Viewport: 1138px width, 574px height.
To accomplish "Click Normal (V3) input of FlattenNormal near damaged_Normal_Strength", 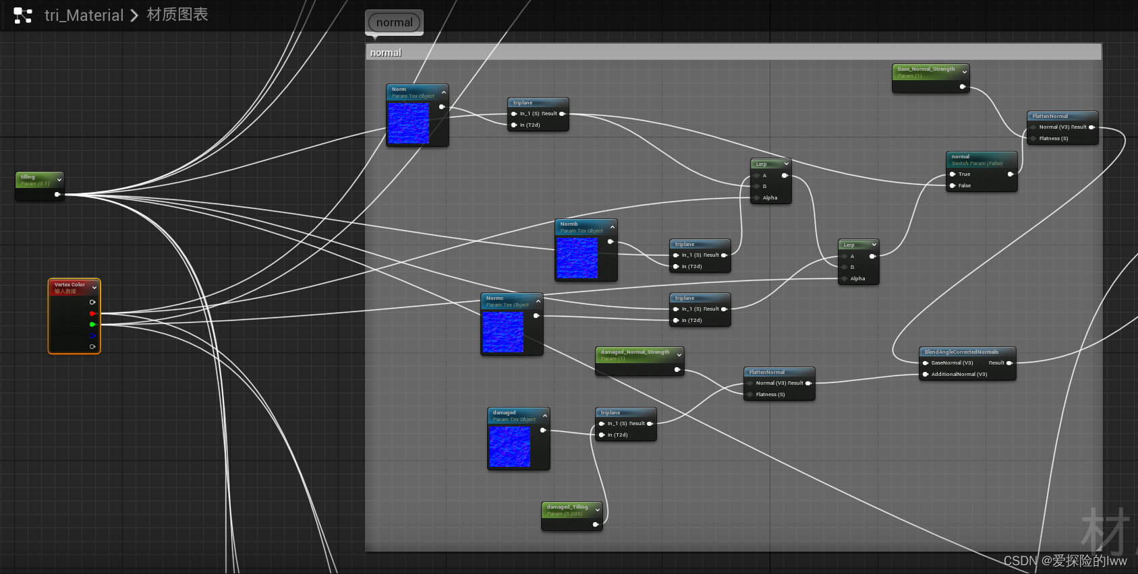I will [750, 383].
